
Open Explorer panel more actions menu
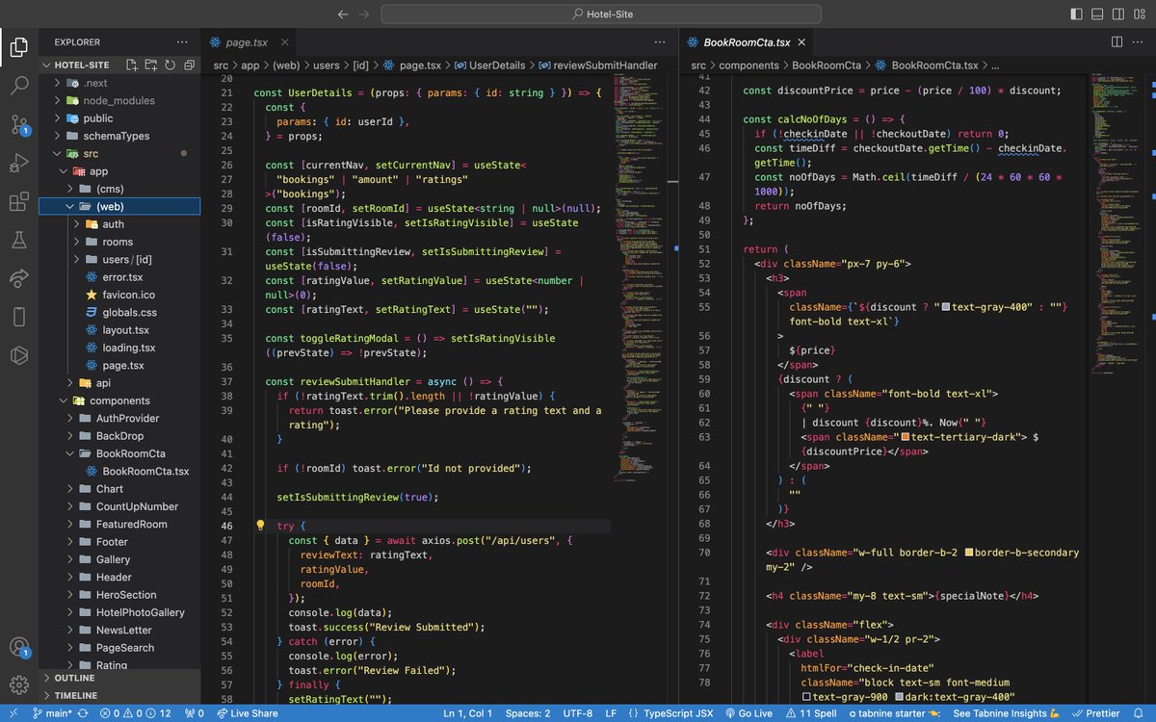click(183, 42)
